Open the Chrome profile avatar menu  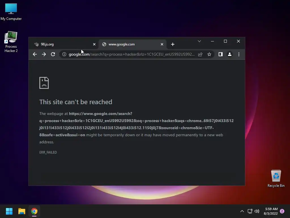pyautogui.click(x=230, y=54)
